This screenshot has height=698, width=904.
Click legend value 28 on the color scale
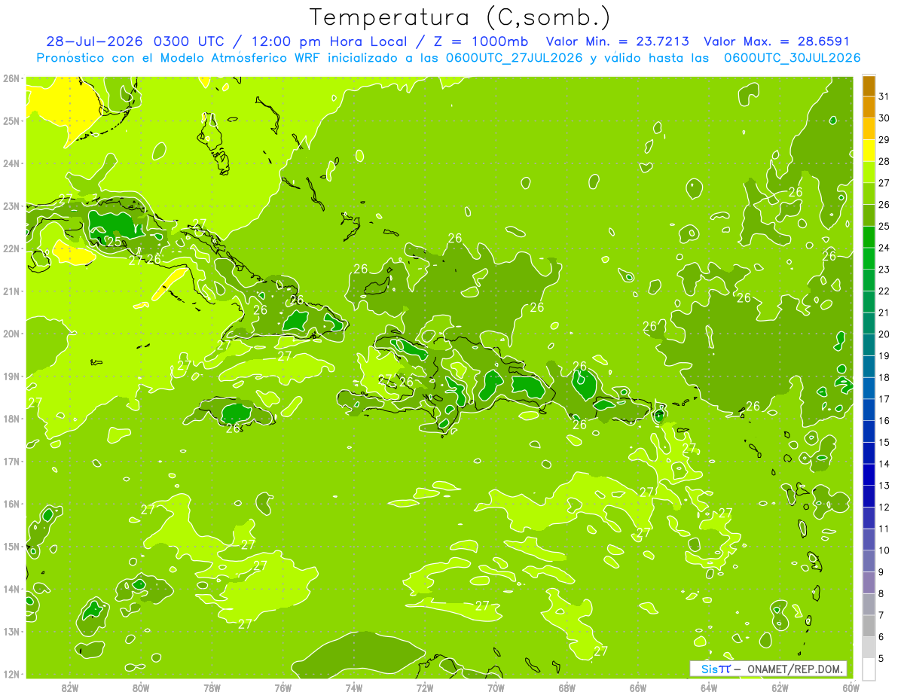tap(884, 161)
